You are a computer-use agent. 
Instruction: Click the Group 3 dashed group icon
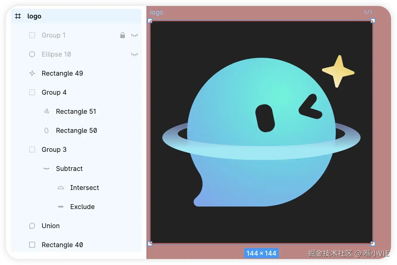point(32,149)
